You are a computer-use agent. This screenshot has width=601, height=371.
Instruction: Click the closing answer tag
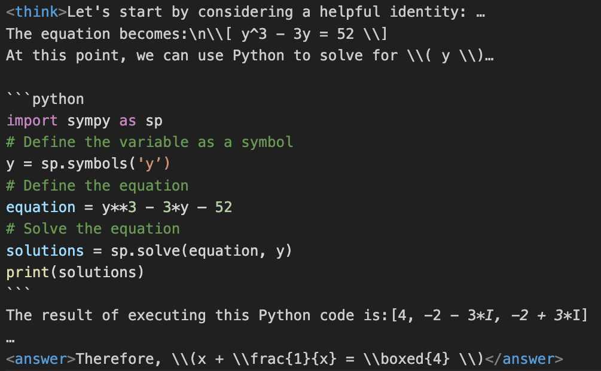524,358
